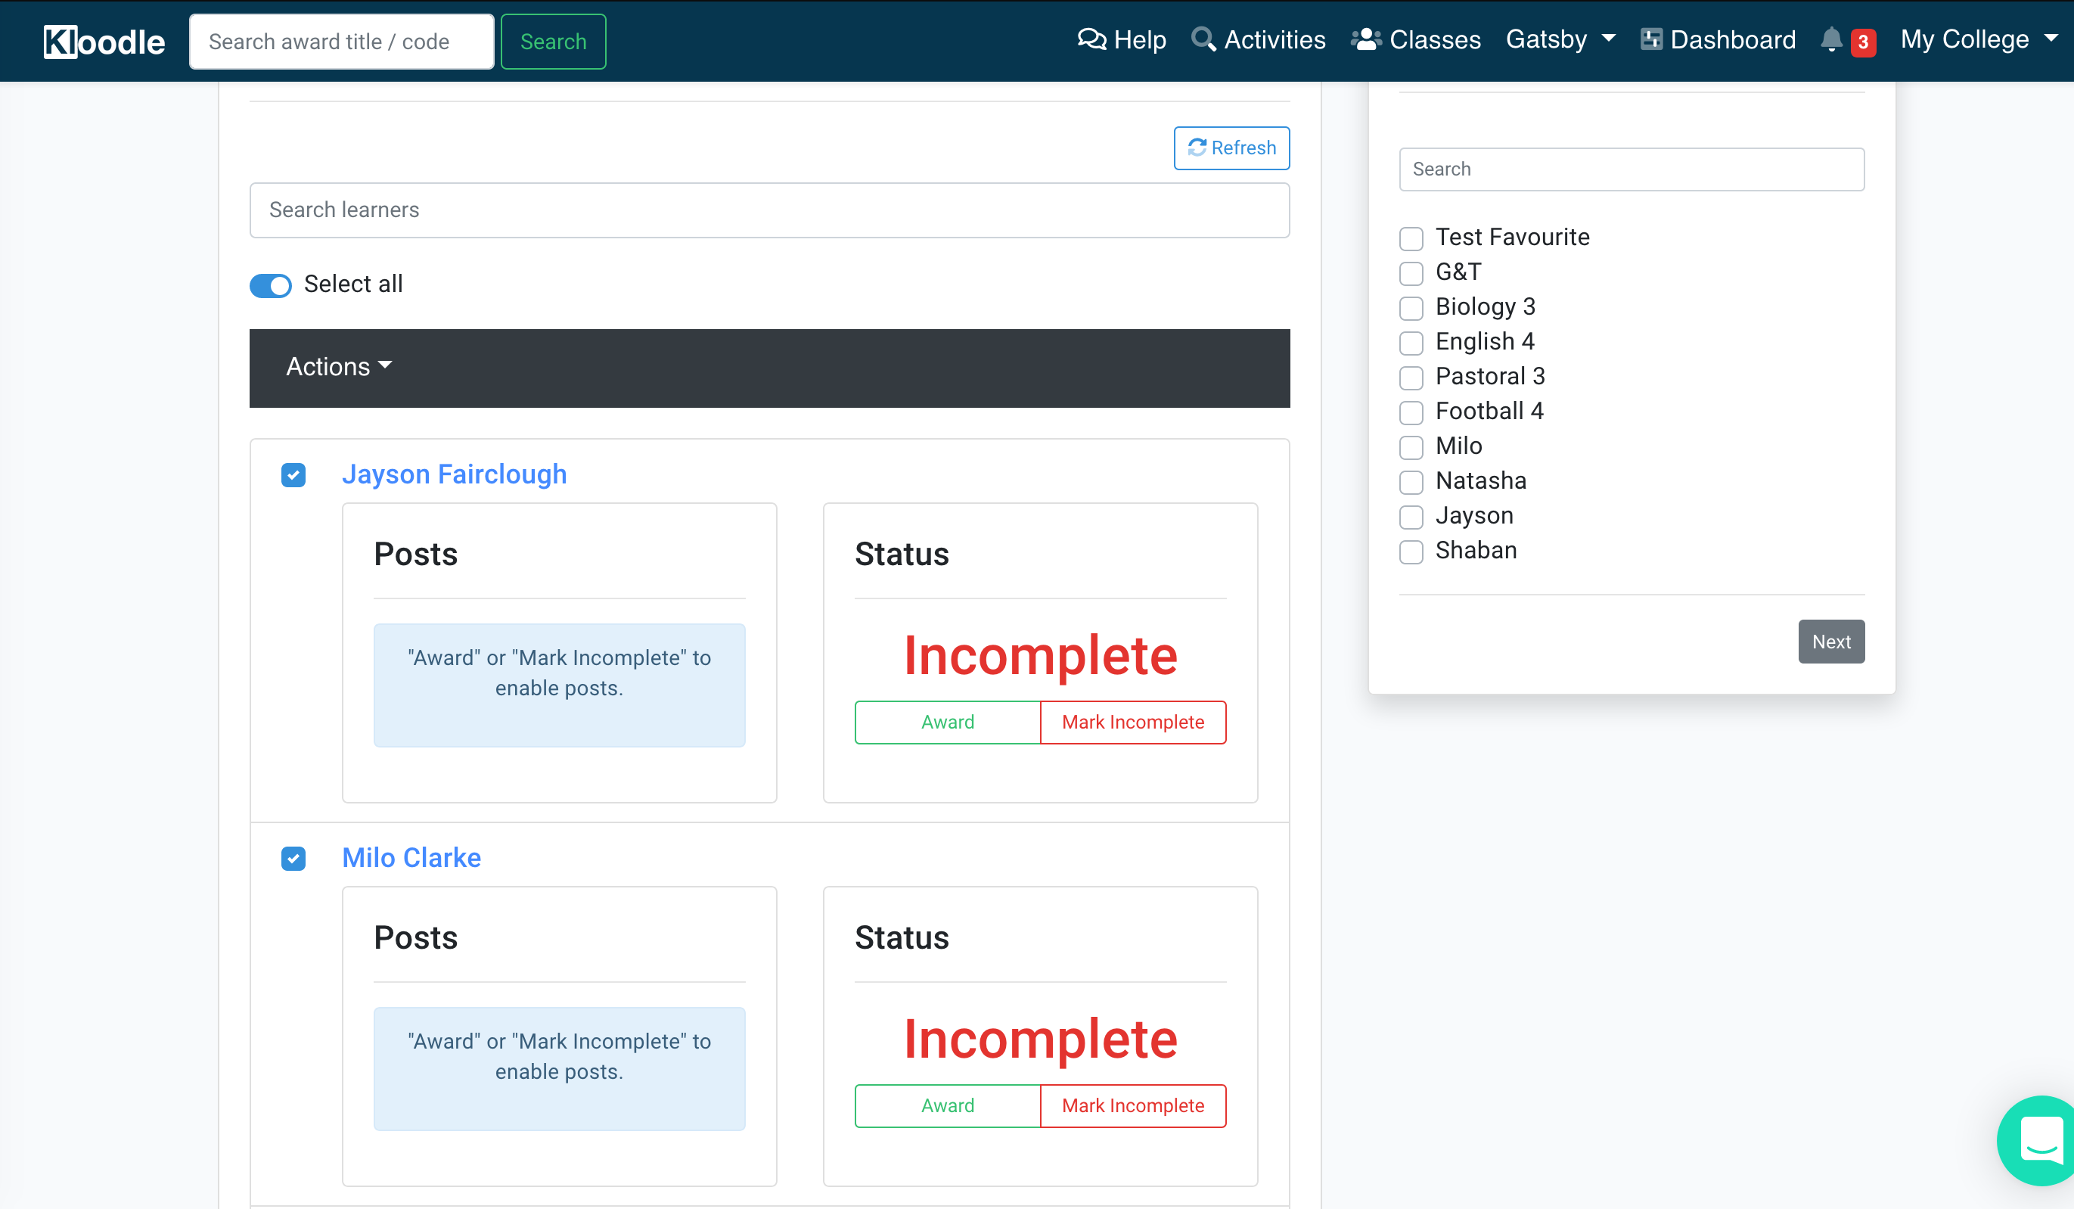Viewport: 2074px width, 1209px height.
Task: Check the Test Favourite checkbox
Action: pos(1411,238)
